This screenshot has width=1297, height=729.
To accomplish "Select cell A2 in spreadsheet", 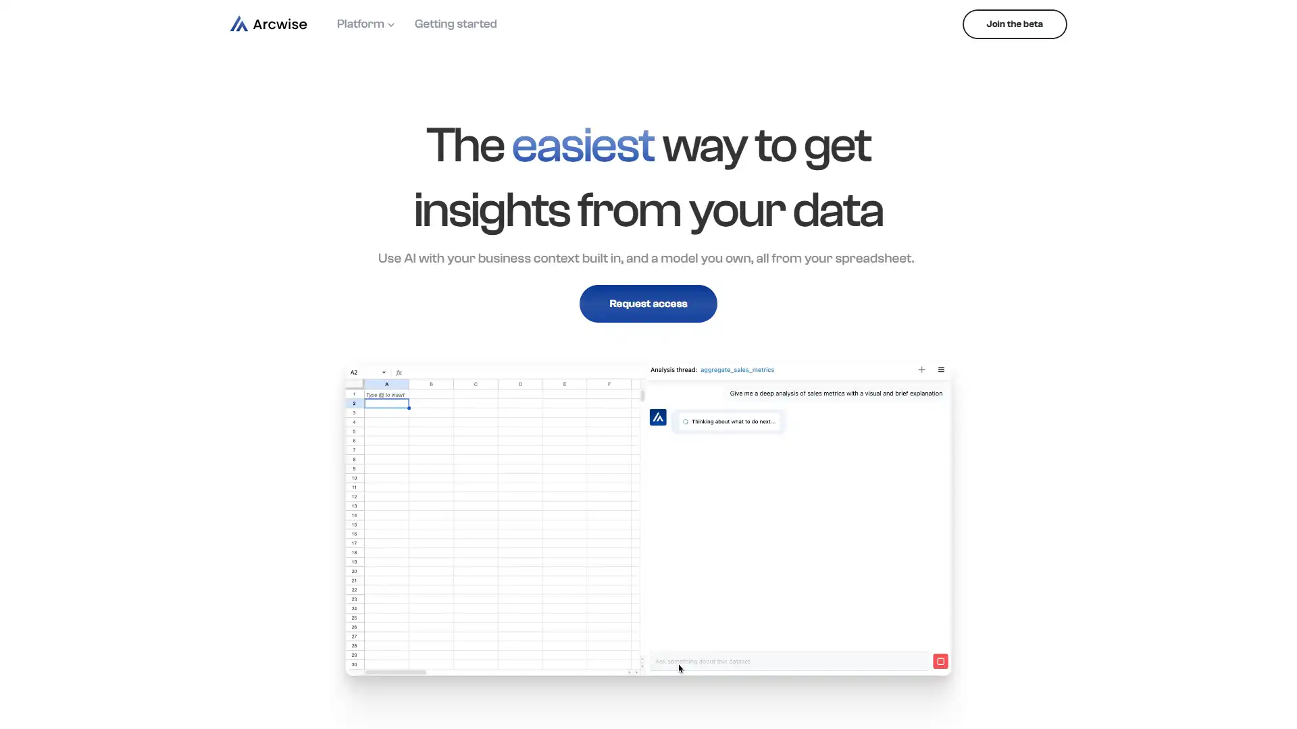I will [386, 403].
